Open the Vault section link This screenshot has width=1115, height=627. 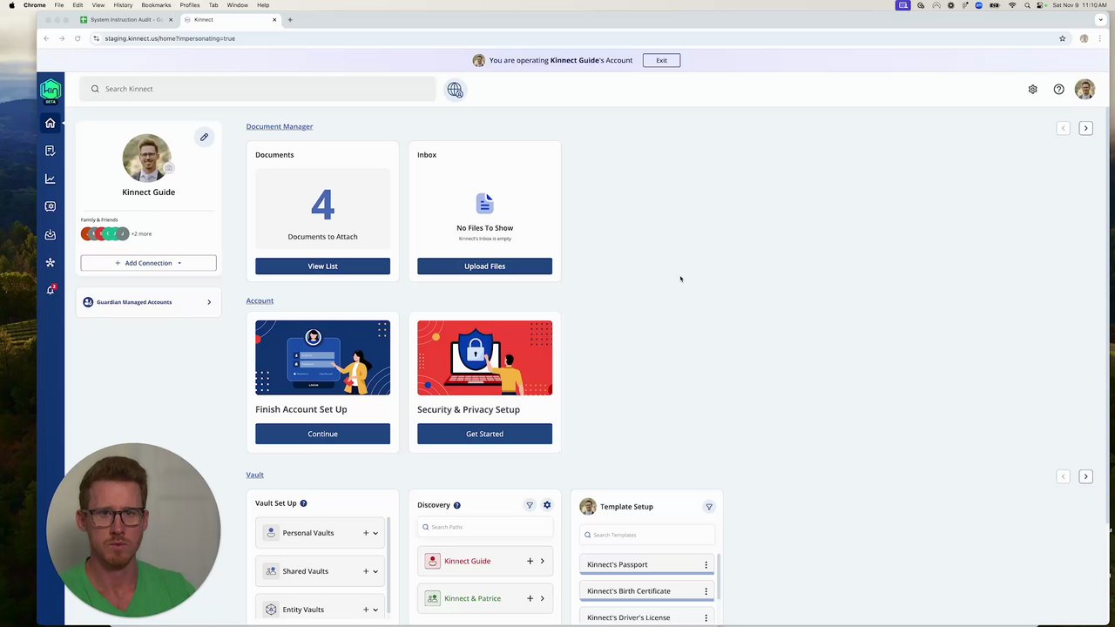[x=254, y=475]
